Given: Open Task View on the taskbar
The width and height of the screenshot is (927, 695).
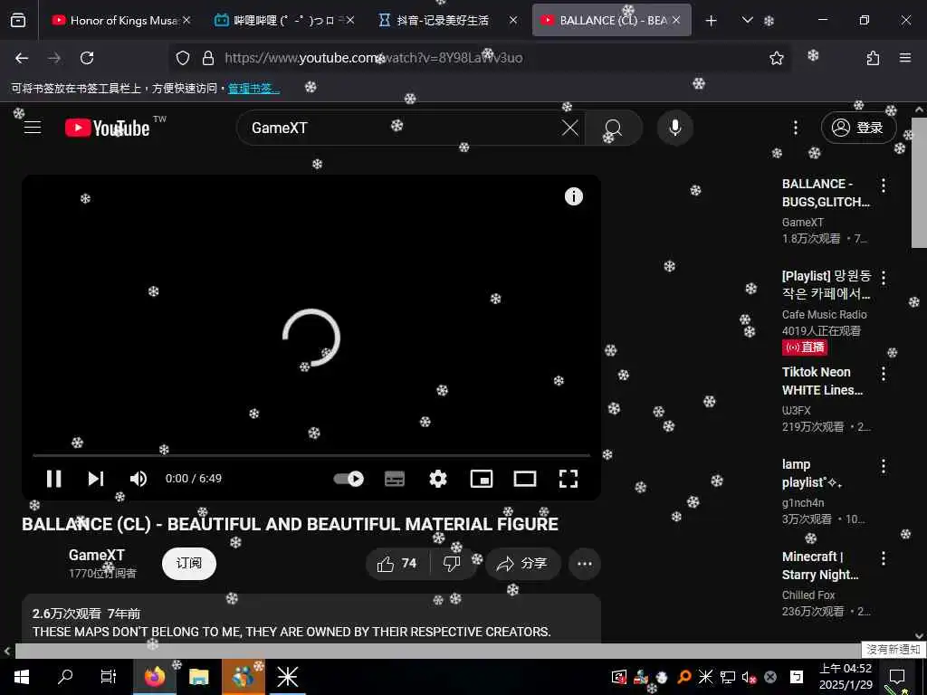Looking at the screenshot, I should coord(109,677).
